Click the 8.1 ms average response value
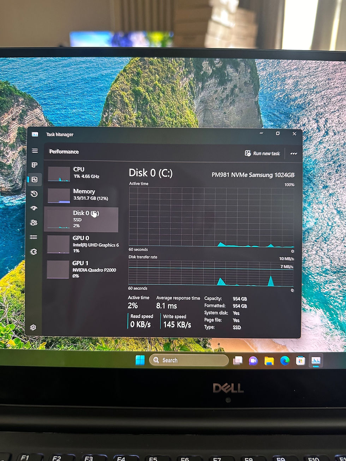Viewport: 346px width, 461px height. click(x=167, y=306)
